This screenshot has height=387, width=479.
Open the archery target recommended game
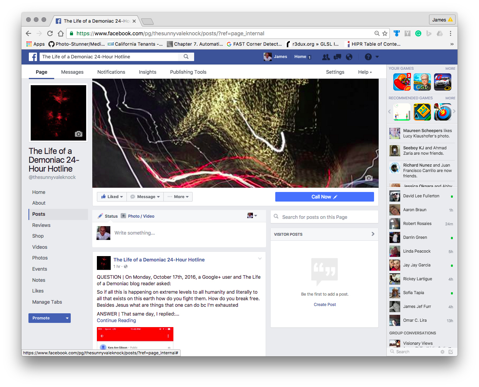442,112
